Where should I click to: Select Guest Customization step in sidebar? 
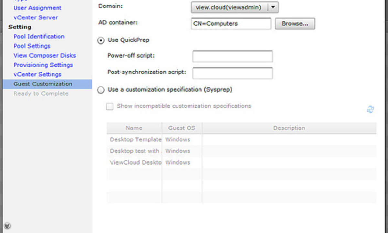pos(47,84)
